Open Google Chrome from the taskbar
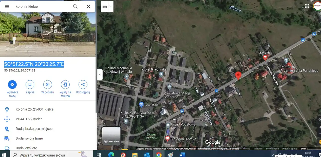Screen dimensions: 321x157 coord(158,154)
